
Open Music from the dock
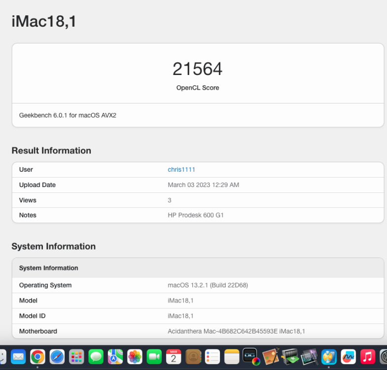(368, 357)
